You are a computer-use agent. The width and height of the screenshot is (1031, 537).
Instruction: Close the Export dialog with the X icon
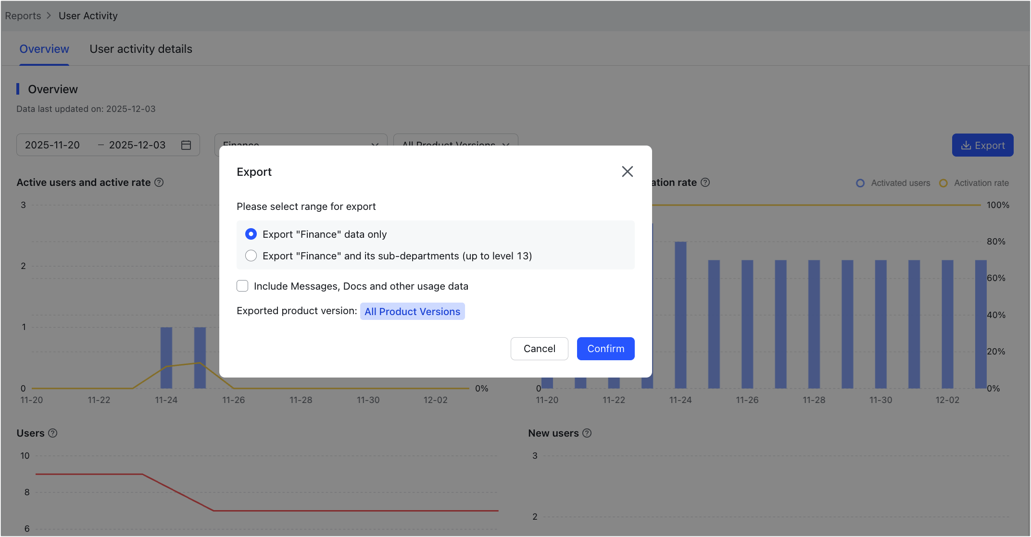pyautogui.click(x=627, y=171)
